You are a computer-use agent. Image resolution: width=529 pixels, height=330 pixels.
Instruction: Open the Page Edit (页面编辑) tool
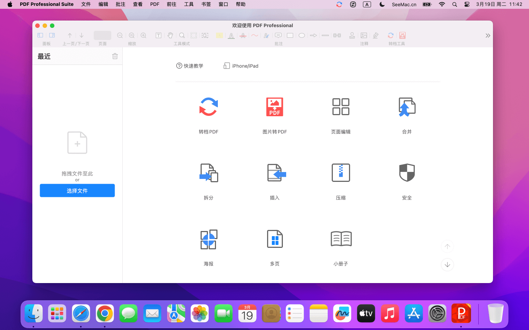pos(341,107)
